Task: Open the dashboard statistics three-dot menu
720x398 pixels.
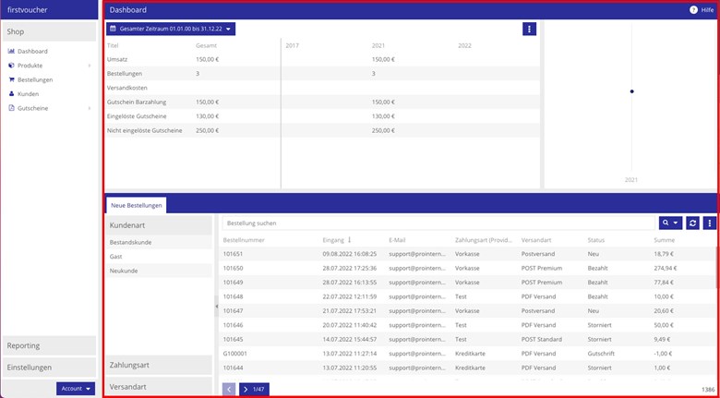Action: click(x=529, y=29)
